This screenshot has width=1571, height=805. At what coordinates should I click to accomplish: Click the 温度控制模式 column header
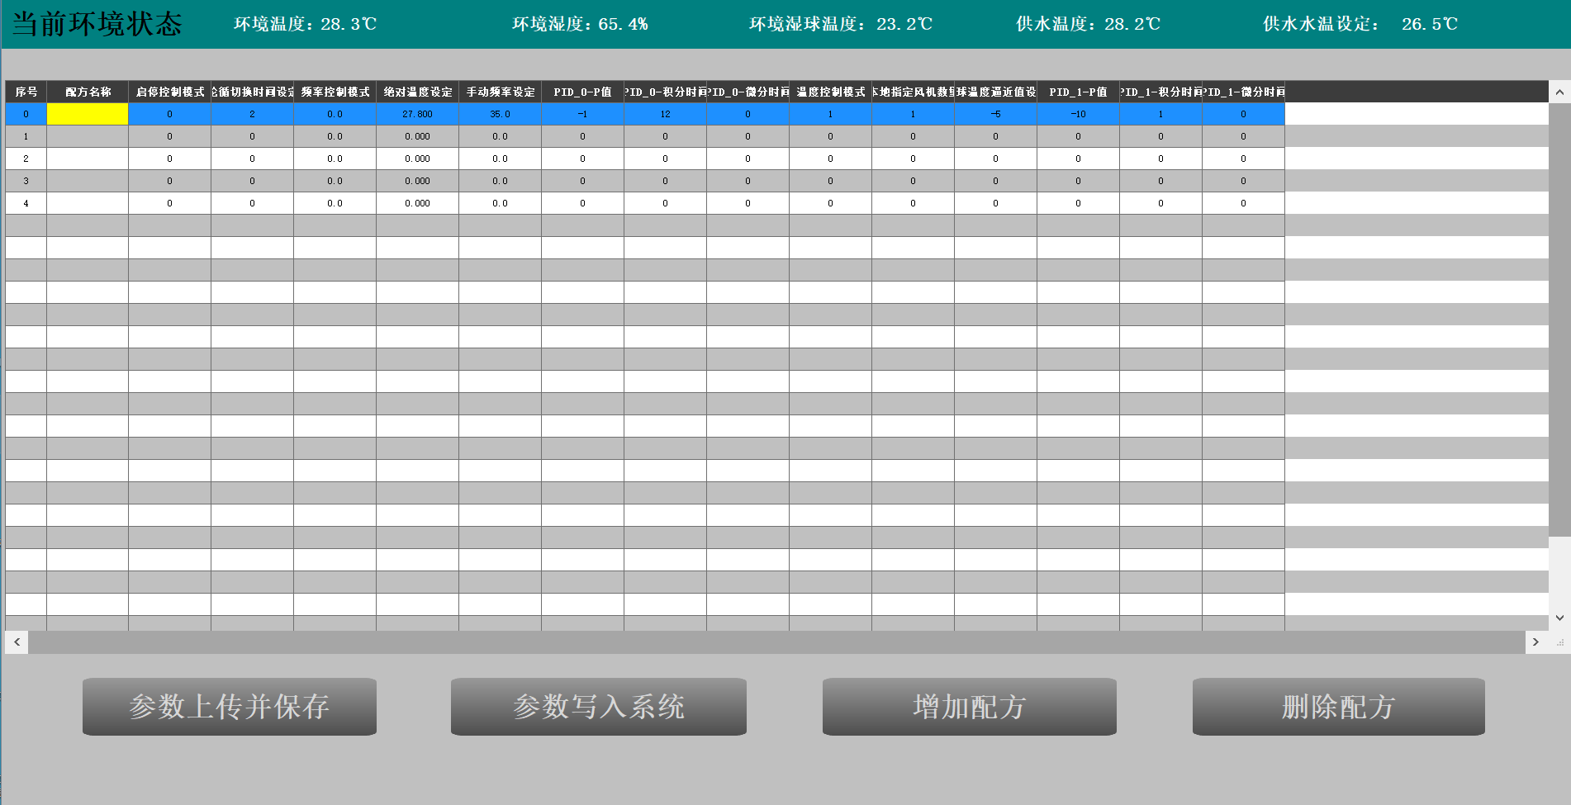(830, 92)
